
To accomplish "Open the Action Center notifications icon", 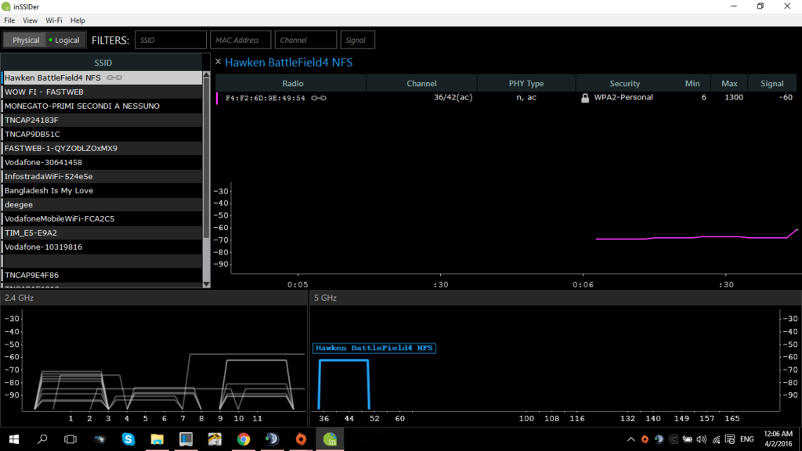I will pos(730,439).
